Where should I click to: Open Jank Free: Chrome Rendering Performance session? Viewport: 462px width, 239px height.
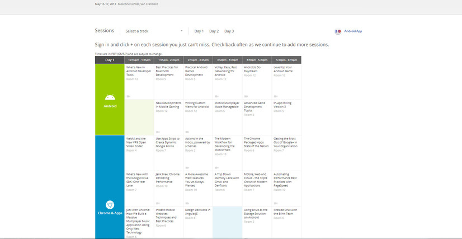pos(168,178)
